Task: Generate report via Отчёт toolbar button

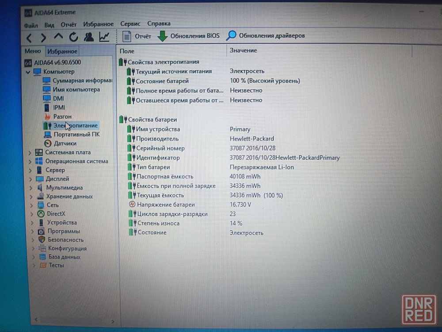Action: 137,36
